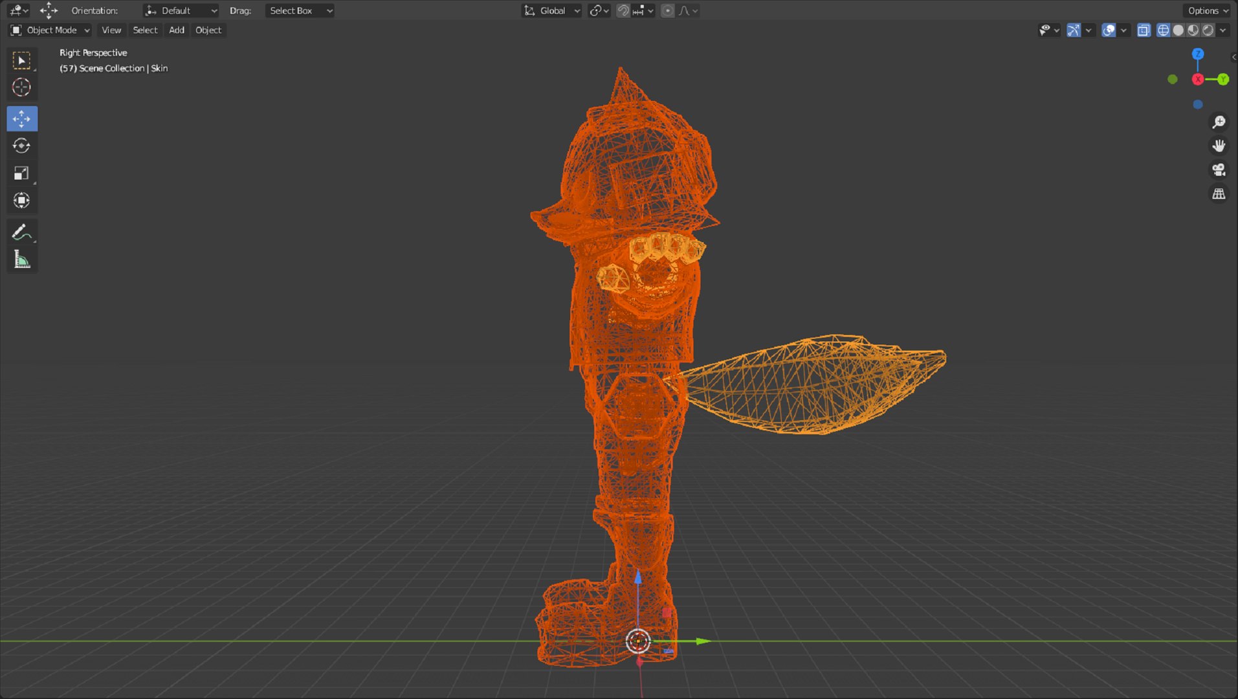Open the Select menu
The image size is (1238, 699).
(145, 30)
